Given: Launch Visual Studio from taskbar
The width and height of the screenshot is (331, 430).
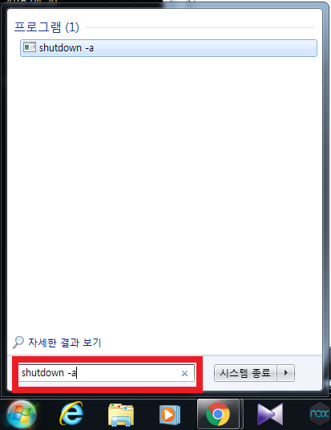Looking at the screenshot, I should [270, 415].
